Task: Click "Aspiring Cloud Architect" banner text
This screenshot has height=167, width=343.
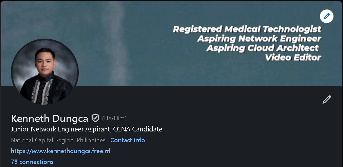Action: 263,48
